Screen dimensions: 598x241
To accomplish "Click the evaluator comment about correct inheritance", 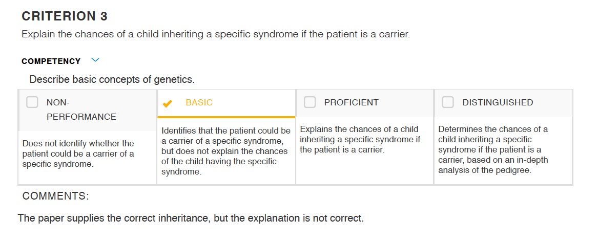I will click(191, 218).
